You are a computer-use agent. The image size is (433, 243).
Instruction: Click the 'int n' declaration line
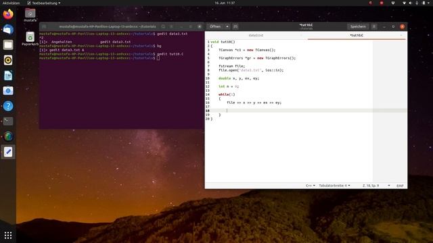point(229,86)
